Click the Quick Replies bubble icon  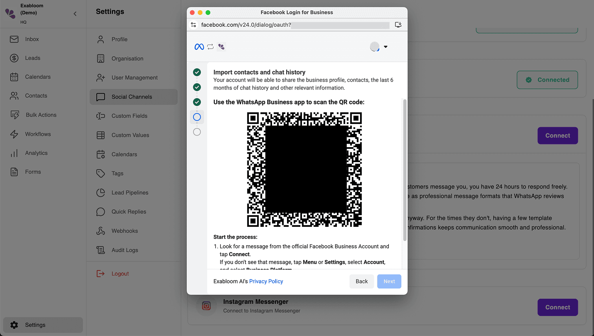(x=101, y=212)
